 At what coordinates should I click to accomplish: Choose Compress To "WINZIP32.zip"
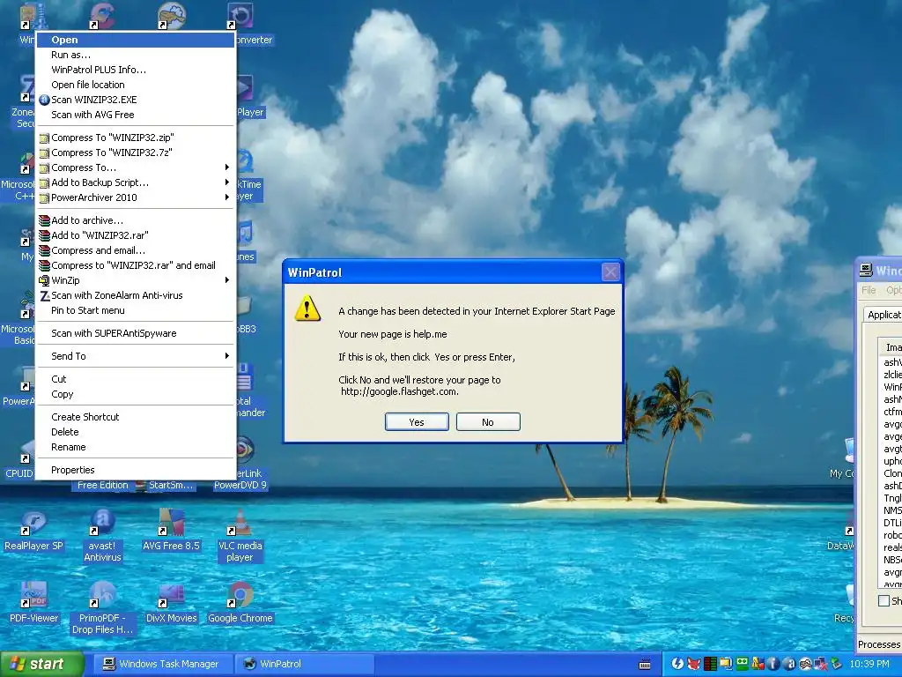135,138
